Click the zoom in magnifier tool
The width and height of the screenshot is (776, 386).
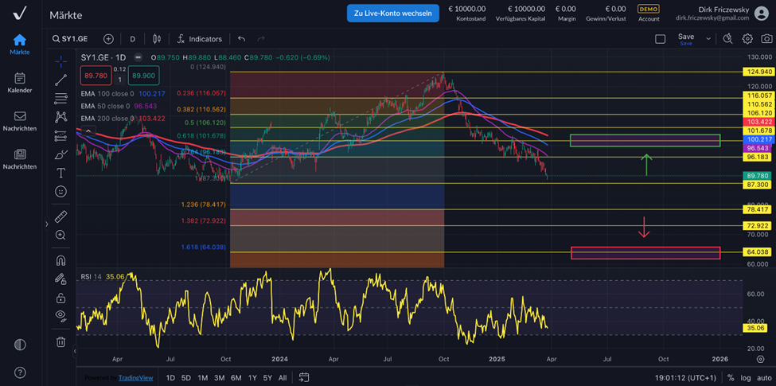coord(60,236)
